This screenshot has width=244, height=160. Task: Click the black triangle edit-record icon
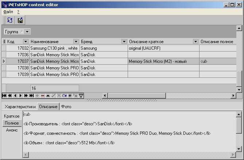pos(48,95)
